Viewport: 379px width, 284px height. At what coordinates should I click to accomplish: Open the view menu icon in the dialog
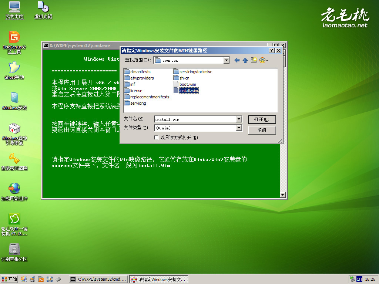click(x=264, y=60)
